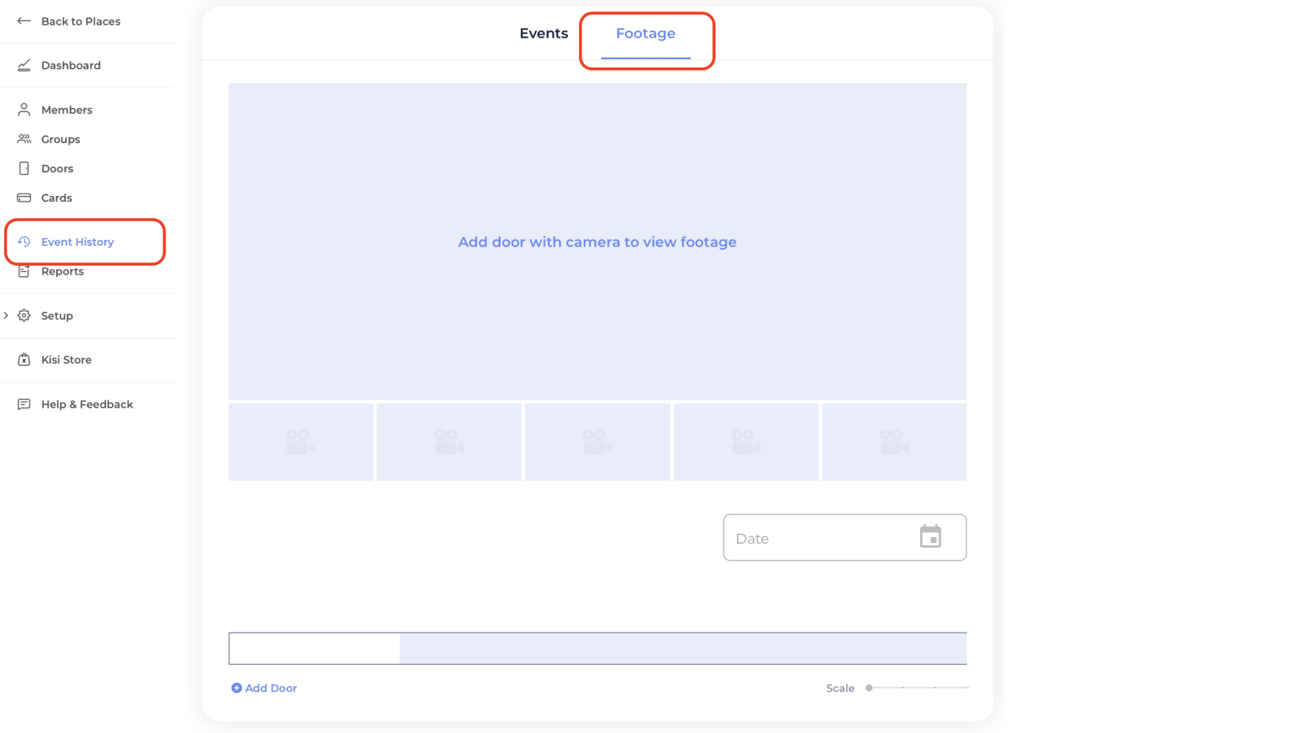Select the Cards icon in the sidebar

pyautogui.click(x=23, y=197)
